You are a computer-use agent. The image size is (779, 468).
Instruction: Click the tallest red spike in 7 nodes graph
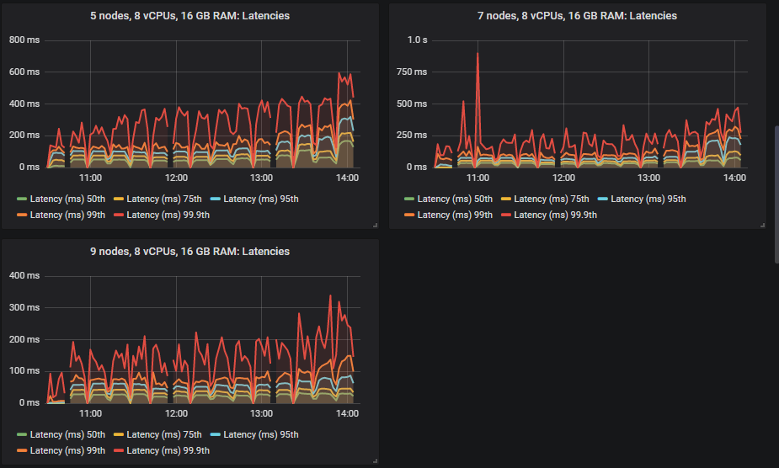(x=478, y=54)
